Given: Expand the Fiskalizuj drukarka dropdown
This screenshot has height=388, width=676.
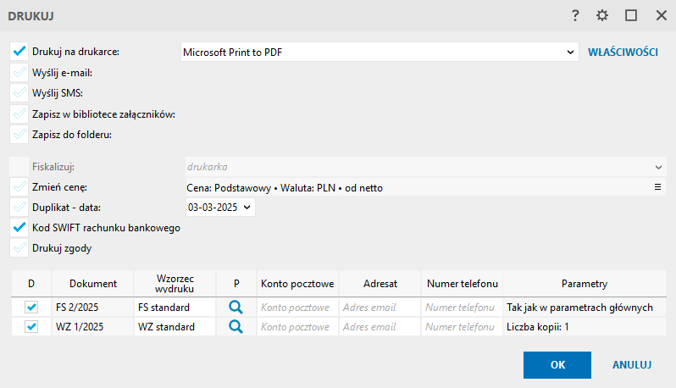Looking at the screenshot, I should tap(659, 167).
